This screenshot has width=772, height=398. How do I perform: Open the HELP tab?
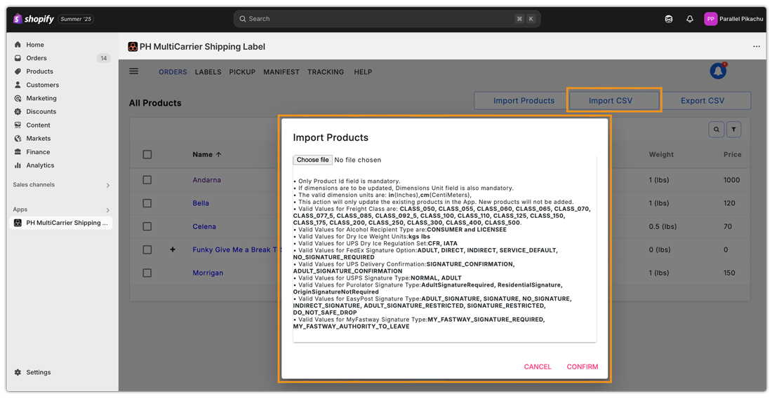[363, 71]
